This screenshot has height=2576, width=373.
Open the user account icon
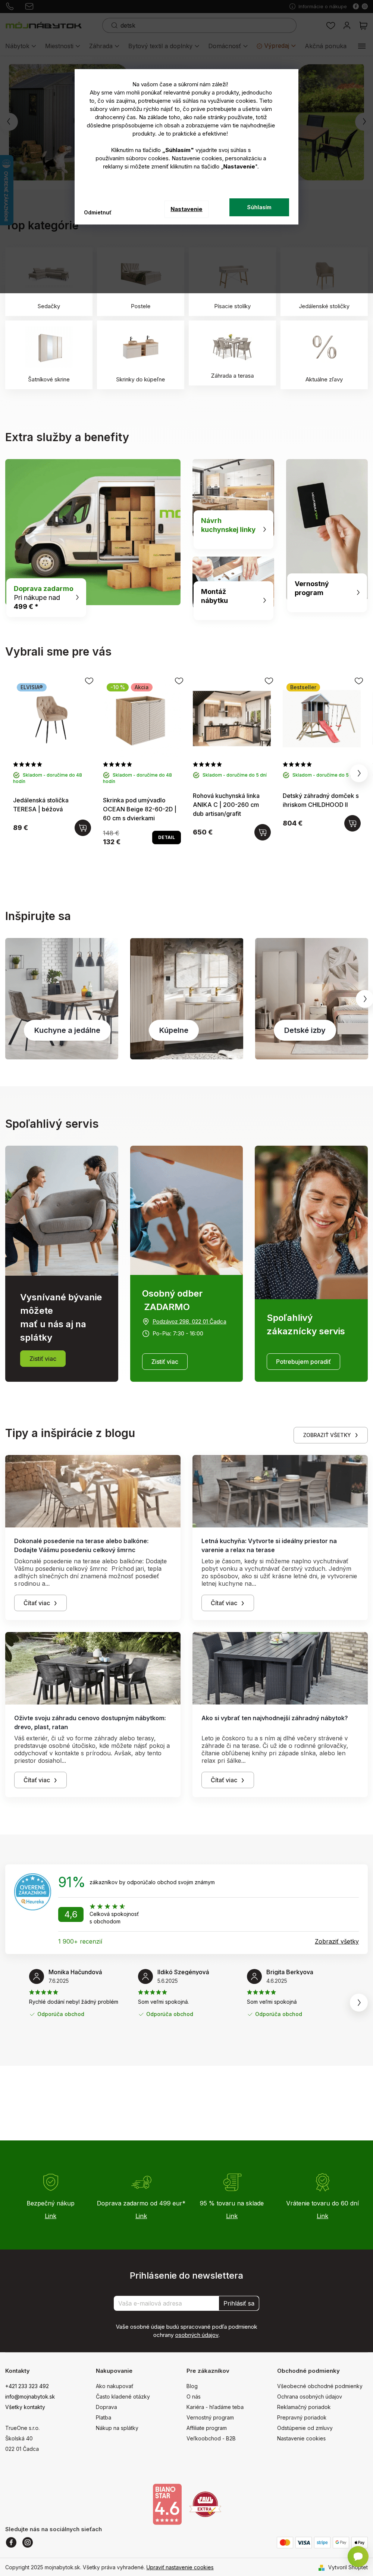point(346,25)
